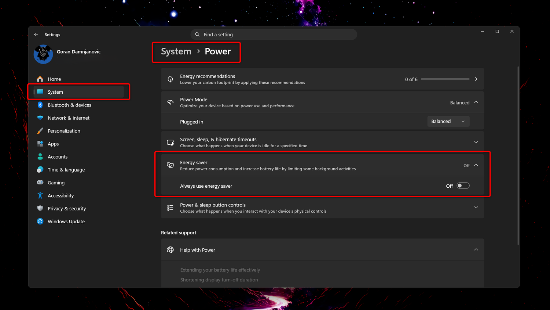Click the Power & sleep button controls icon
This screenshot has width=550, height=310.
(x=170, y=208)
